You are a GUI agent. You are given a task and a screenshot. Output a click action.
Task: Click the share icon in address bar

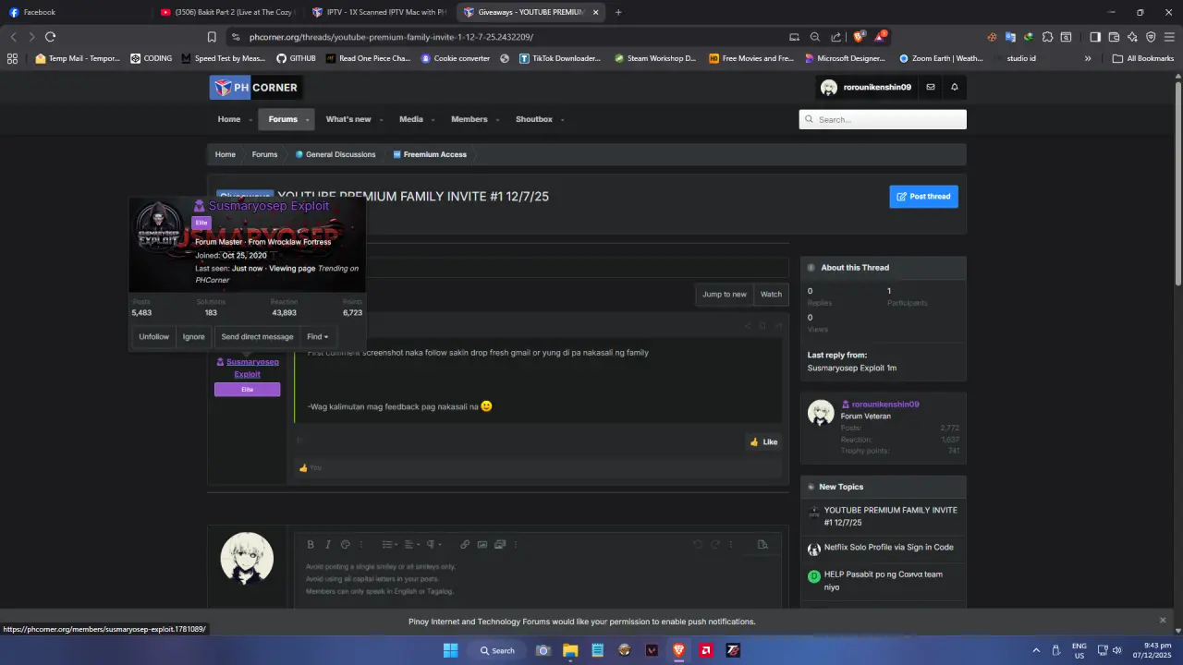[836, 37]
